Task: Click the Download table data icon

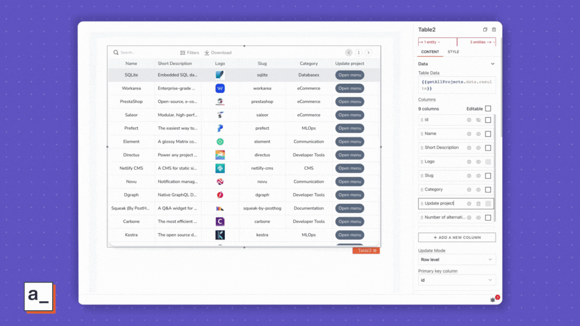Action: click(x=217, y=53)
